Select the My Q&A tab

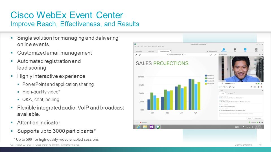(x=230, y=93)
